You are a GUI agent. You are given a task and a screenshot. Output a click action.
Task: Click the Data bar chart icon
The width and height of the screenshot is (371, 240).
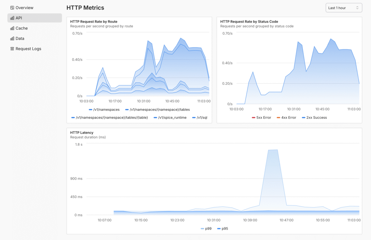coord(12,38)
